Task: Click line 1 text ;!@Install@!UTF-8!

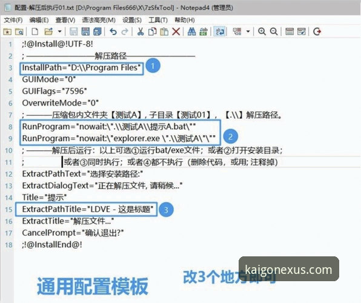Action: coord(58,44)
